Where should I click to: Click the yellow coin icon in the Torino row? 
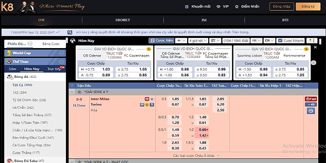tap(147, 105)
